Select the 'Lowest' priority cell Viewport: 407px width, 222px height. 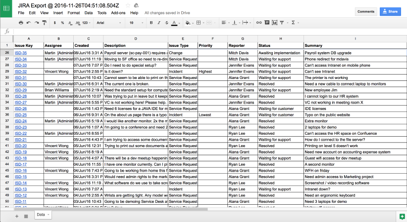[x=212, y=115]
